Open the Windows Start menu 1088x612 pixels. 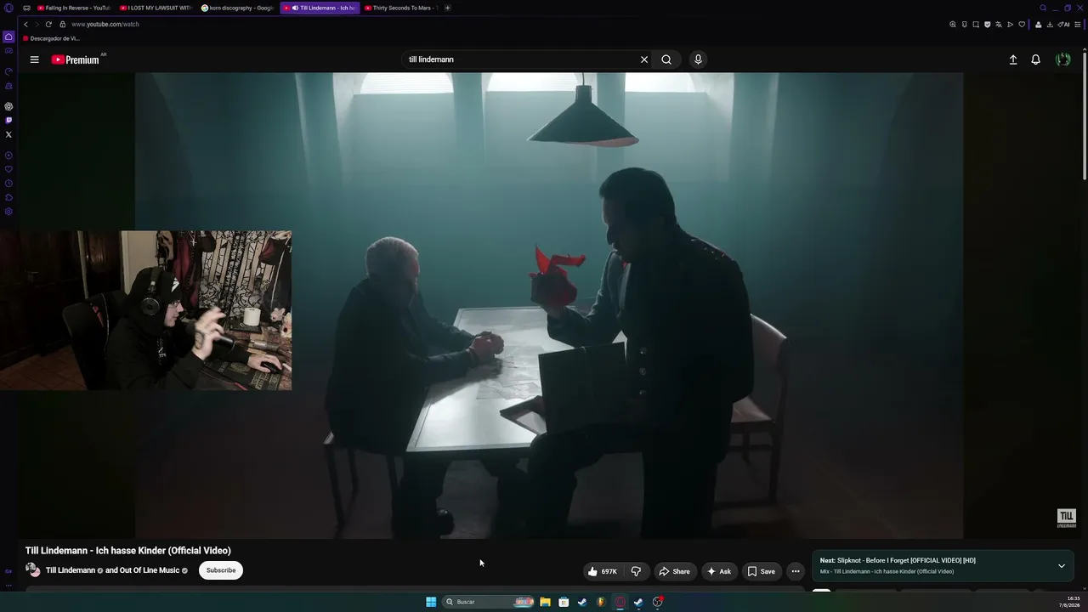tap(431, 602)
